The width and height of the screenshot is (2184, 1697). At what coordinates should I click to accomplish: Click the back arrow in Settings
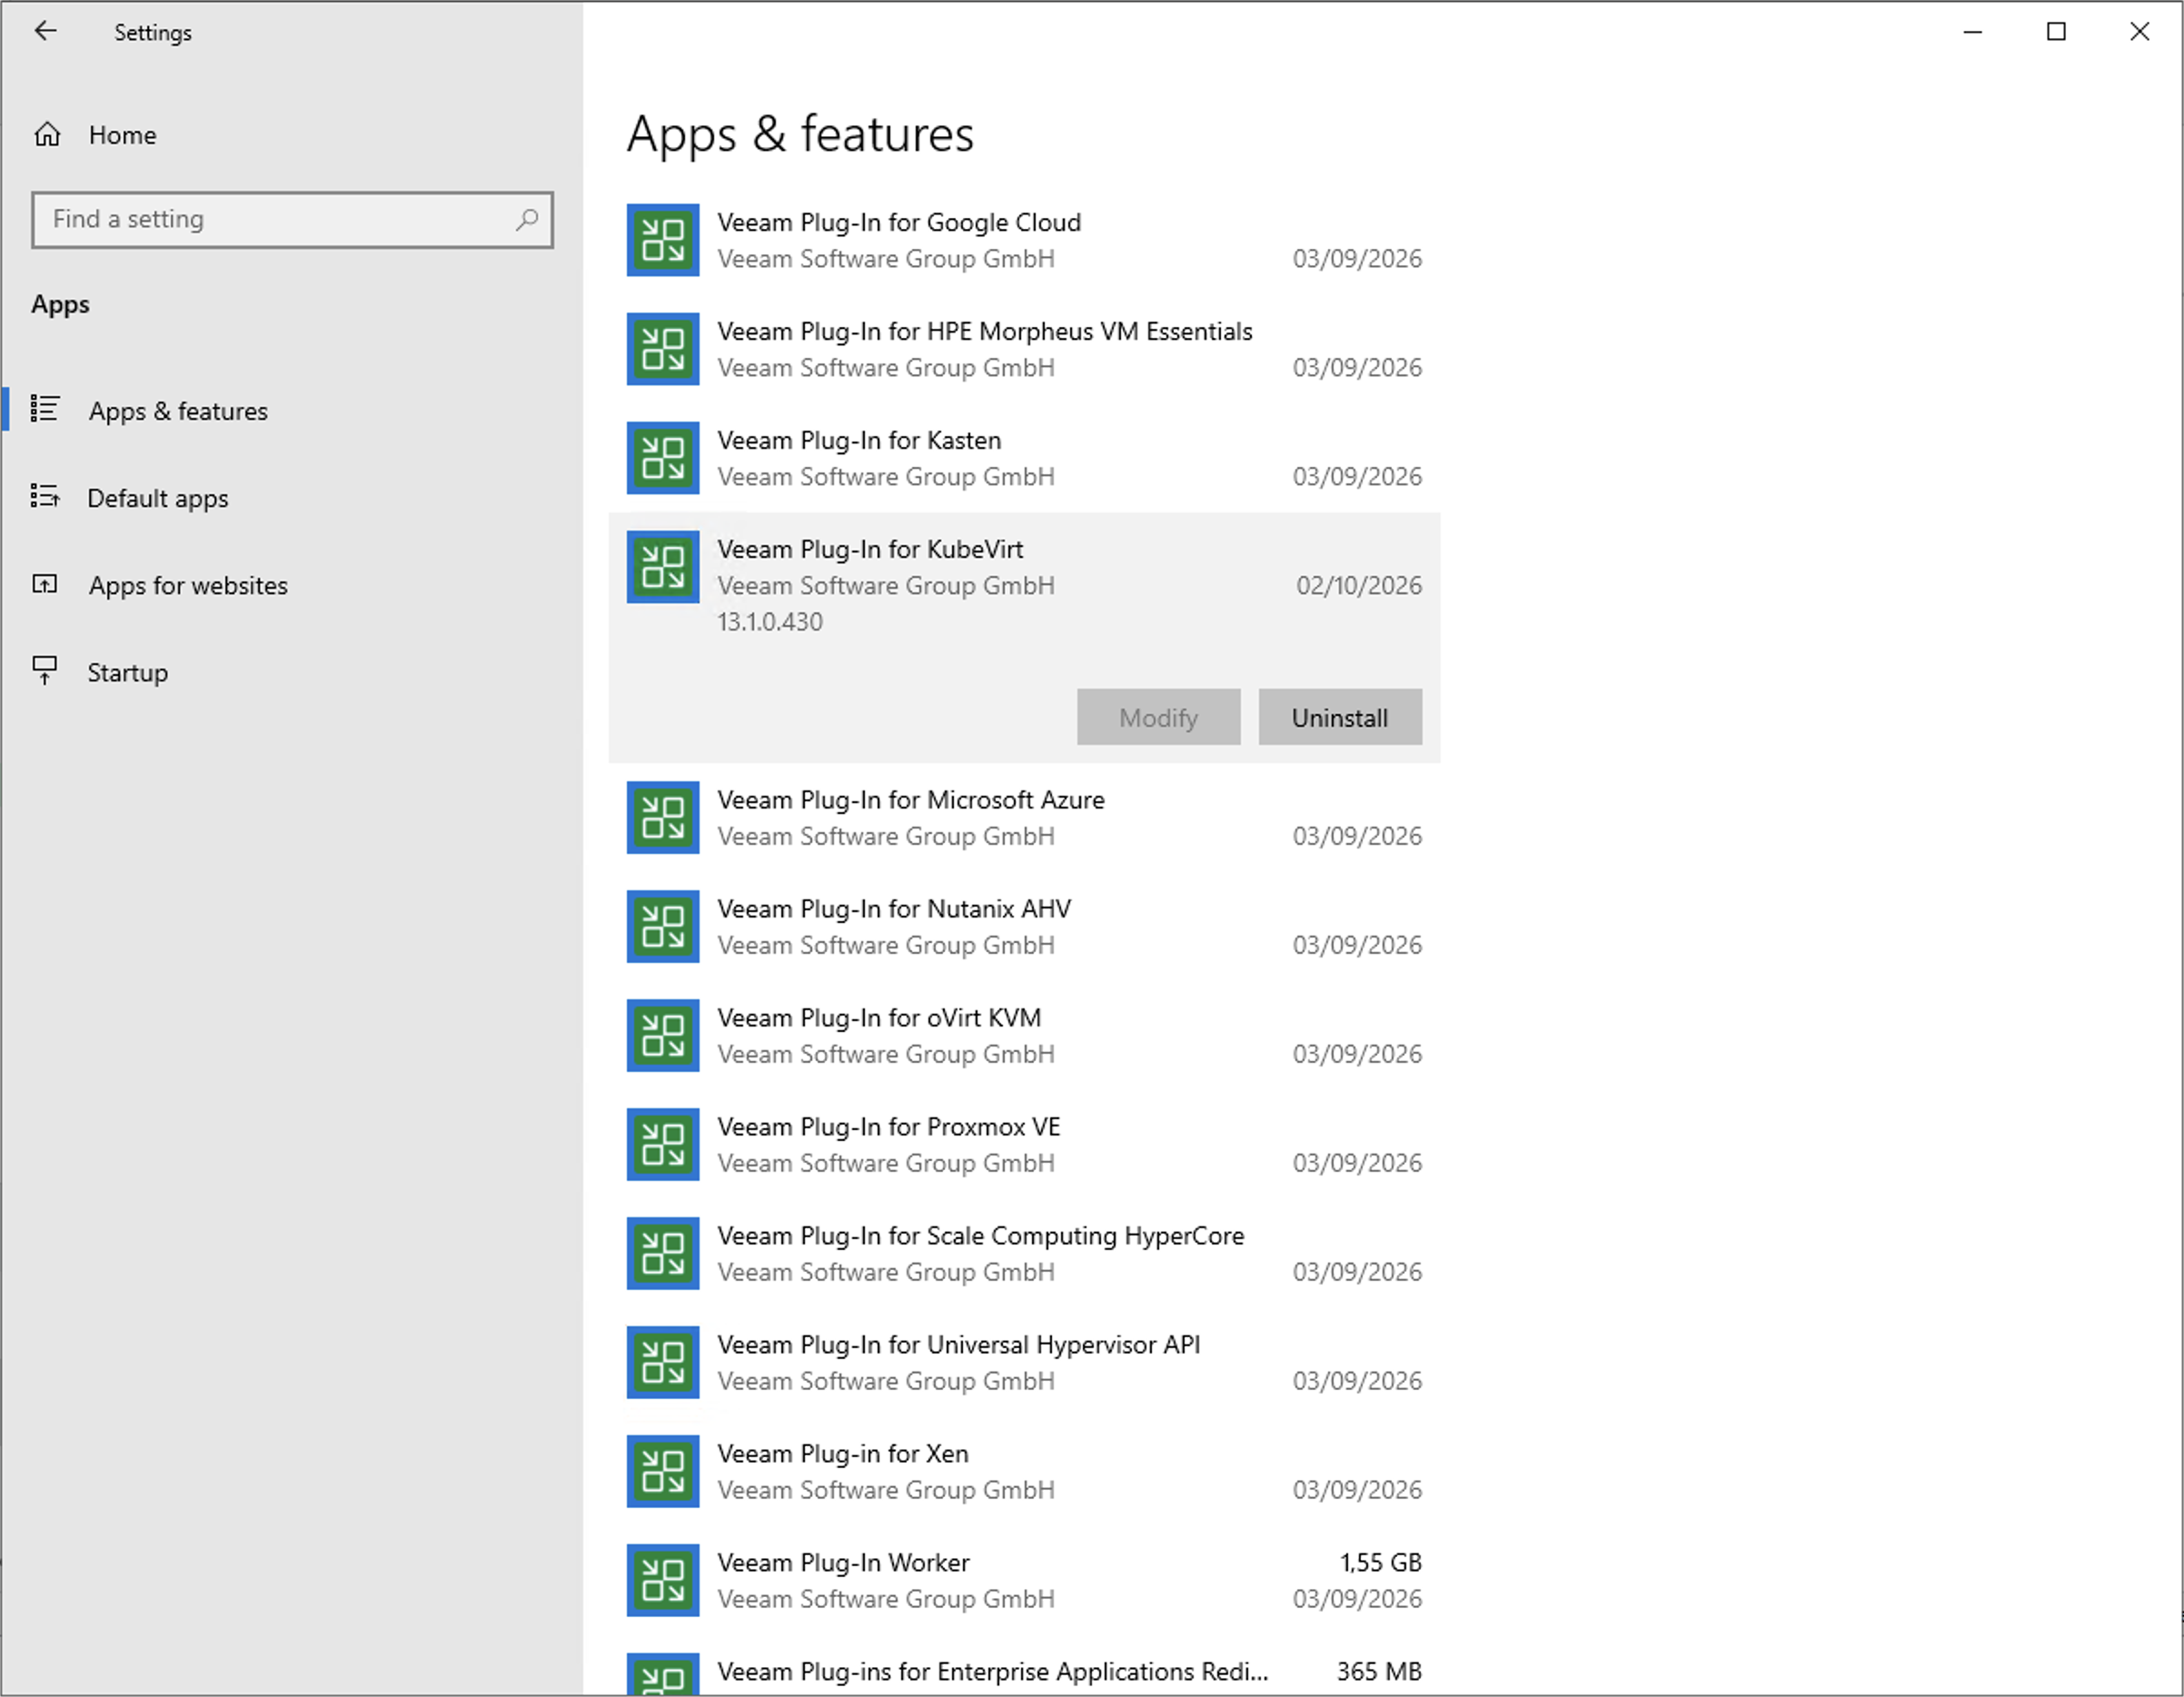click(45, 31)
